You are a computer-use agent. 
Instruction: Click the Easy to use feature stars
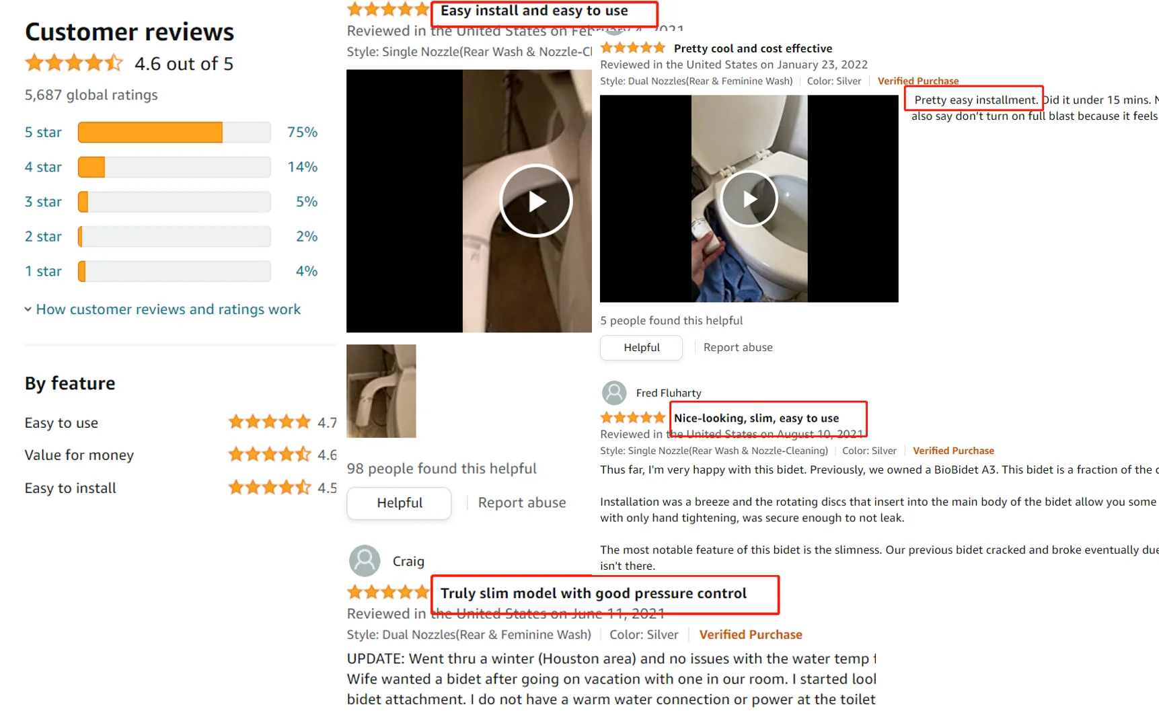click(269, 422)
